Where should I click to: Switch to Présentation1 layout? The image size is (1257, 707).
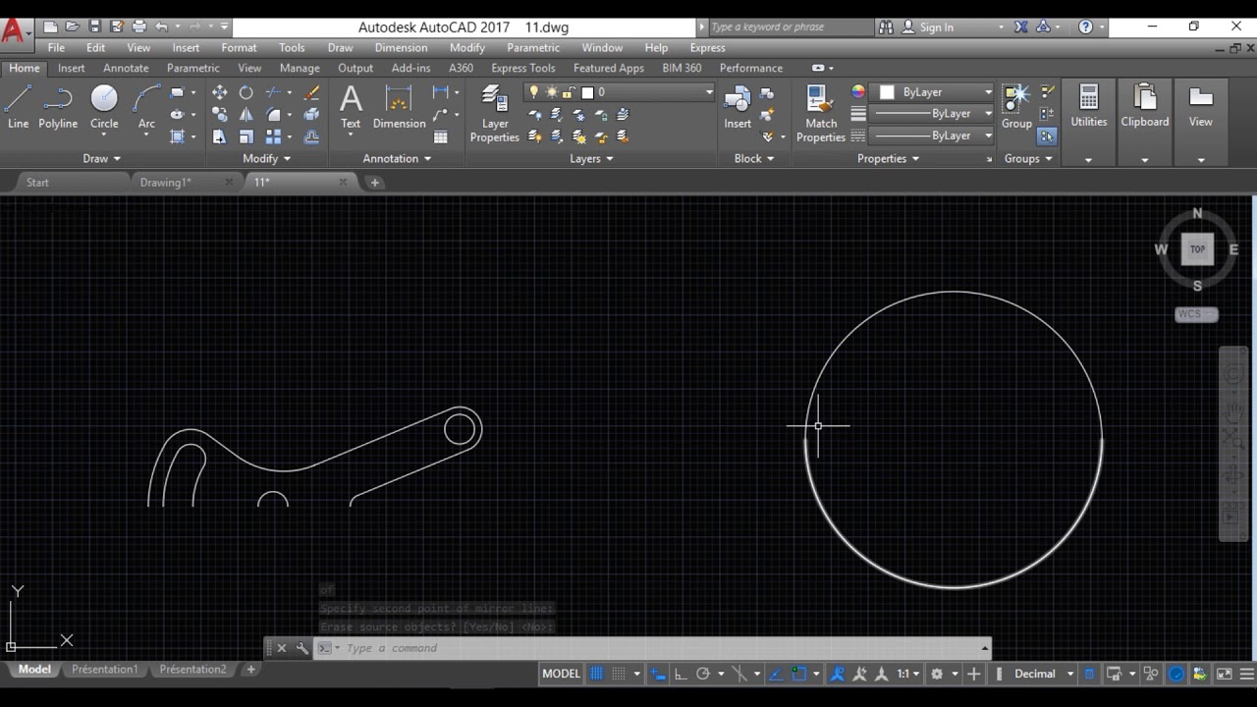104,669
